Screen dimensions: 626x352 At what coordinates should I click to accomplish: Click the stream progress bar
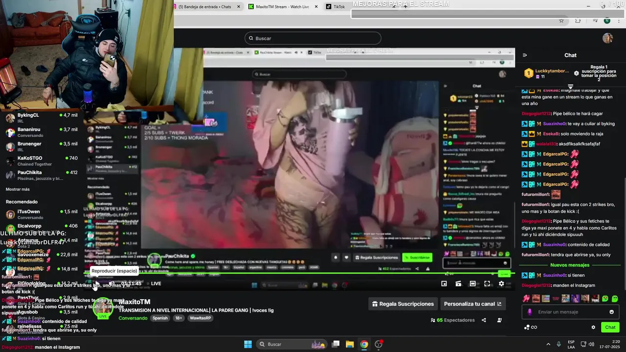point(298,273)
